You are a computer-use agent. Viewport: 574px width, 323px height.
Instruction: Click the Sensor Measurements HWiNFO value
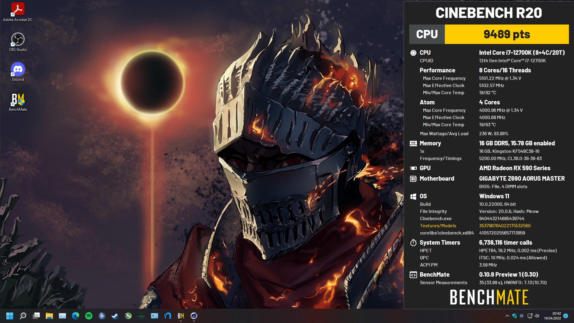click(x=513, y=283)
